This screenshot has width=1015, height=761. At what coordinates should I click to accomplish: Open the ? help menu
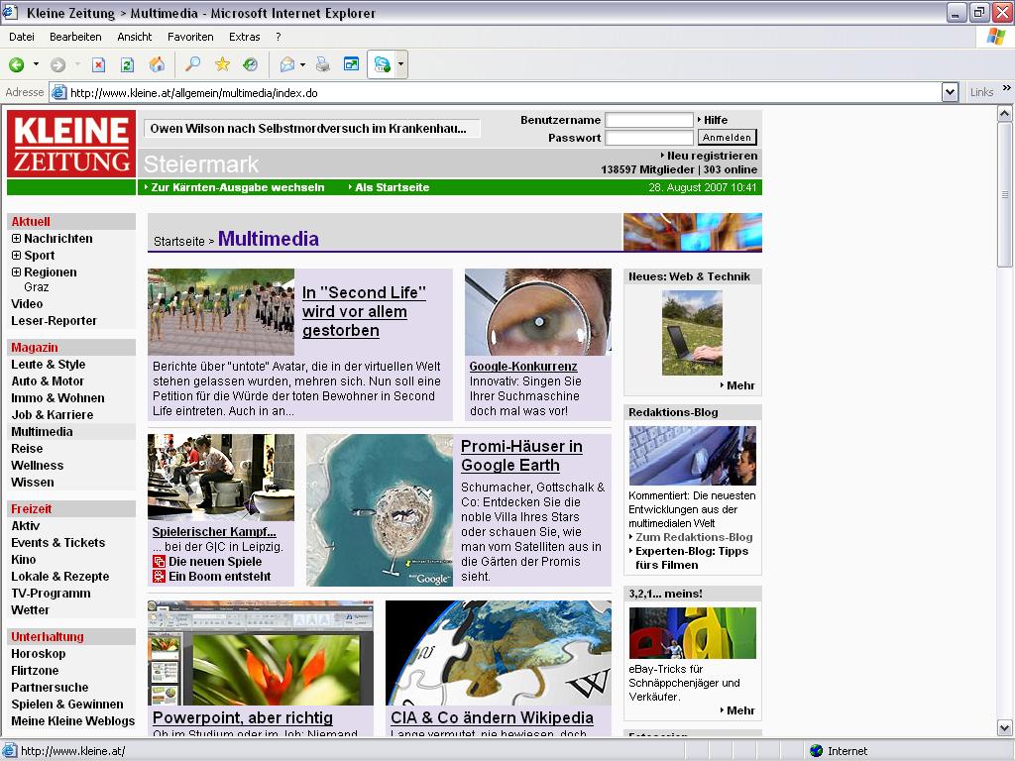click(x=279, y=37)
